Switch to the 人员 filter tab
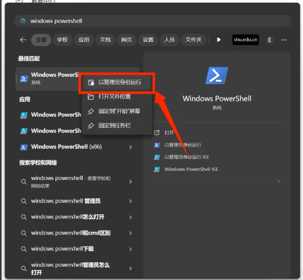 coord(169,40)
